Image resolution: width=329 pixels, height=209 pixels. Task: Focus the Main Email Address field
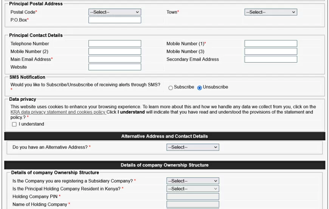(115, 59)
